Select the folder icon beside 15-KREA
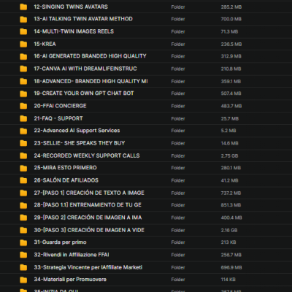This screenshot has height=292, width=292. point(23,44)
